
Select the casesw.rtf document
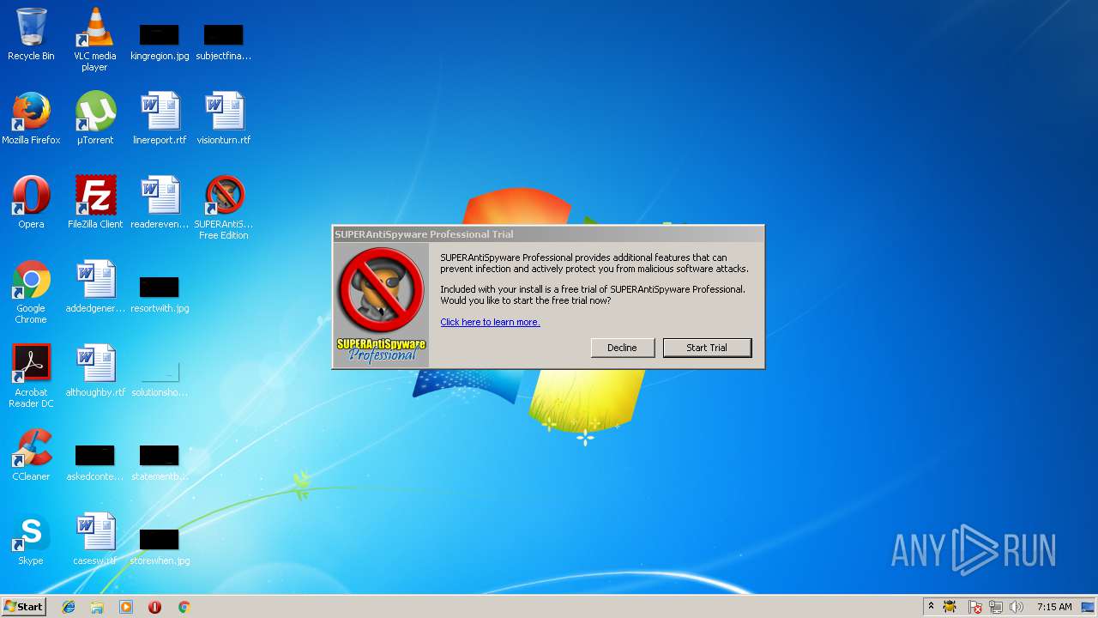coord(95,539)
